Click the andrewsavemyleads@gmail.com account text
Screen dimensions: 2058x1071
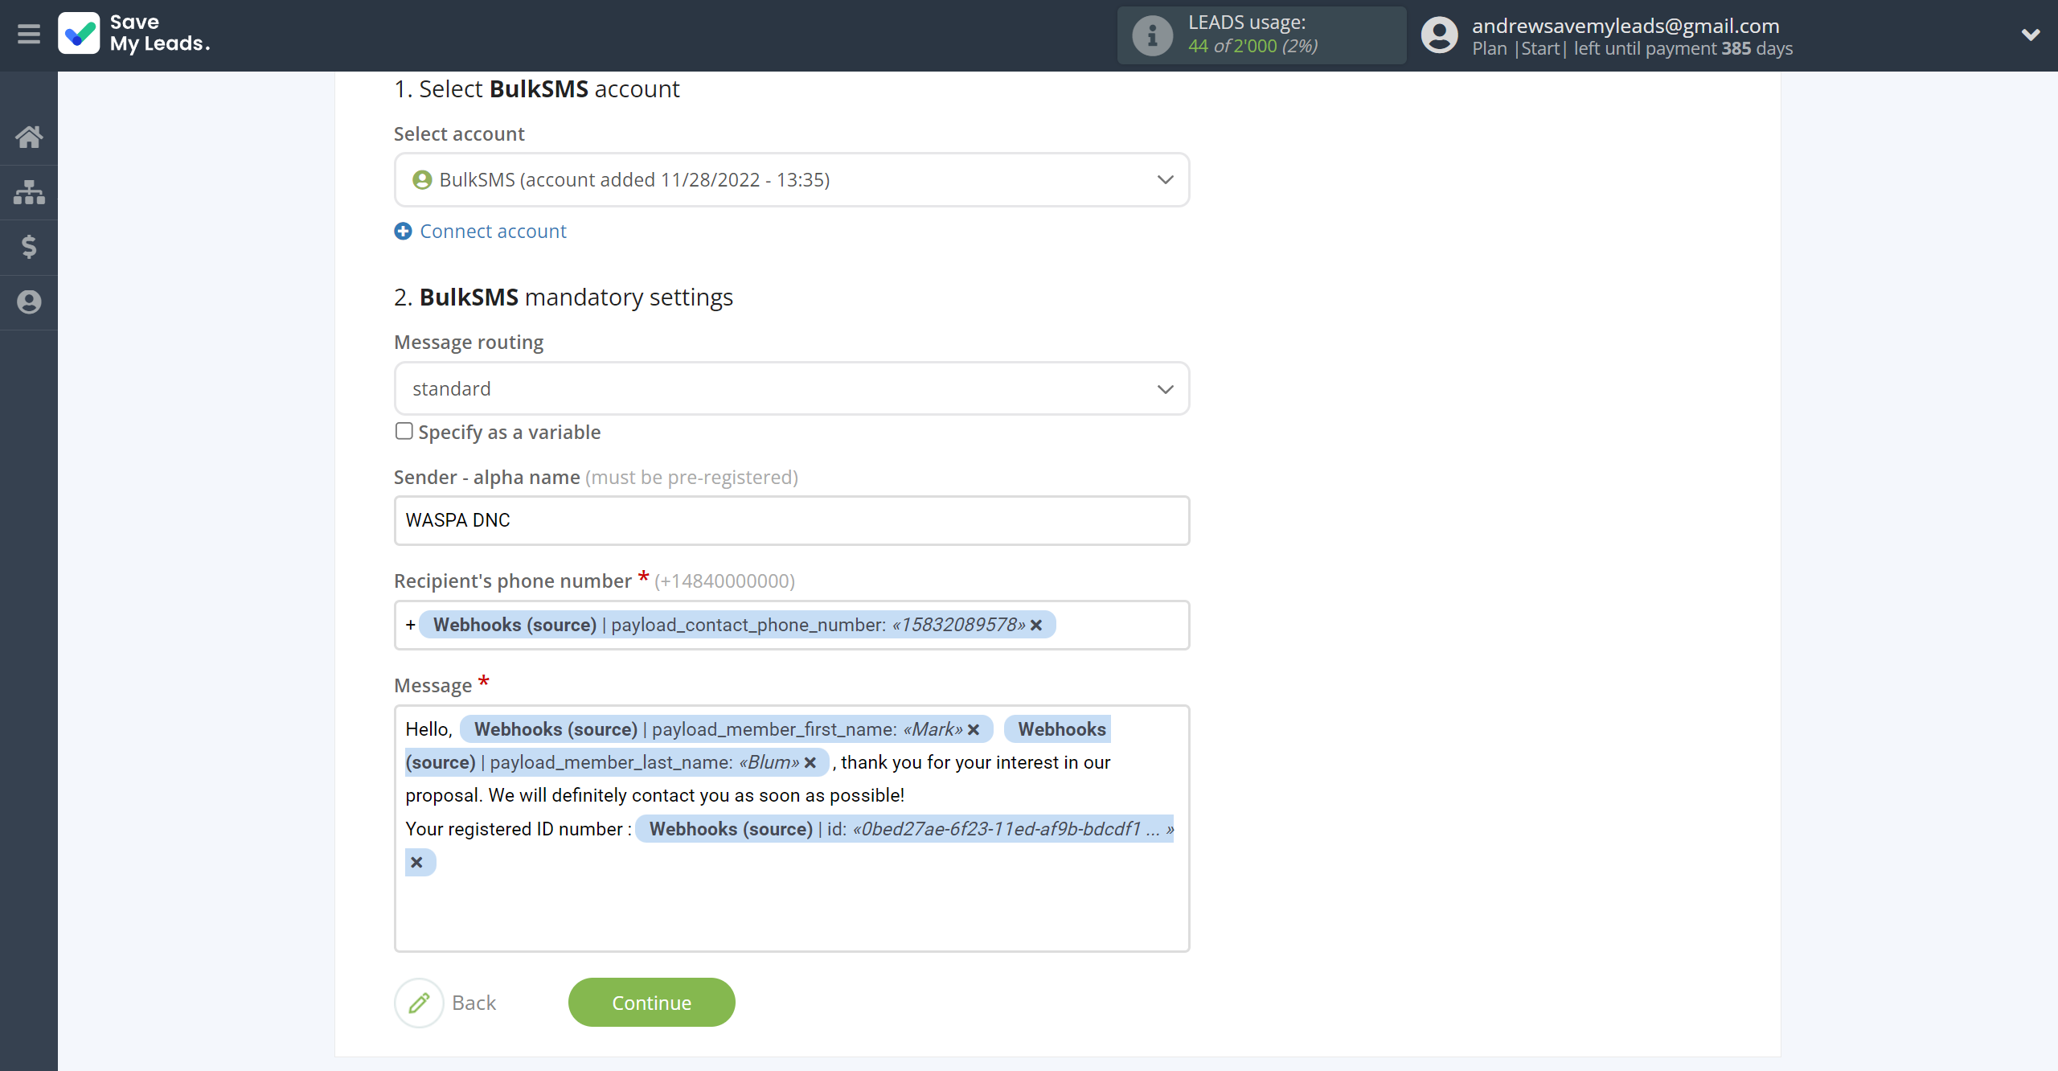(x=1625, y=26)
